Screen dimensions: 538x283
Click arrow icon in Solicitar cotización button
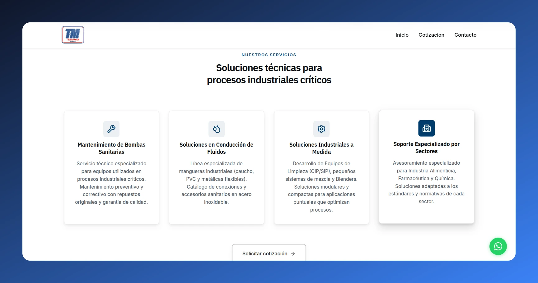(x=293, y=254)
